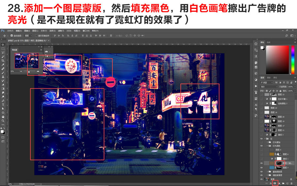Viewport: 297px width, 186px height.
Task: Open the Fill dropdown arrow
Action: (295, 91)
